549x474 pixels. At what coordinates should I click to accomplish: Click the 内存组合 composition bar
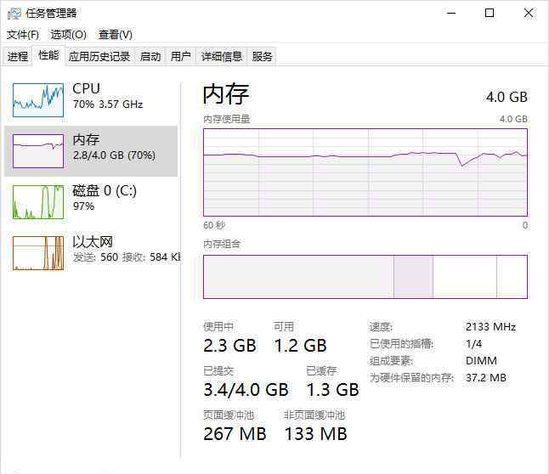365,277
